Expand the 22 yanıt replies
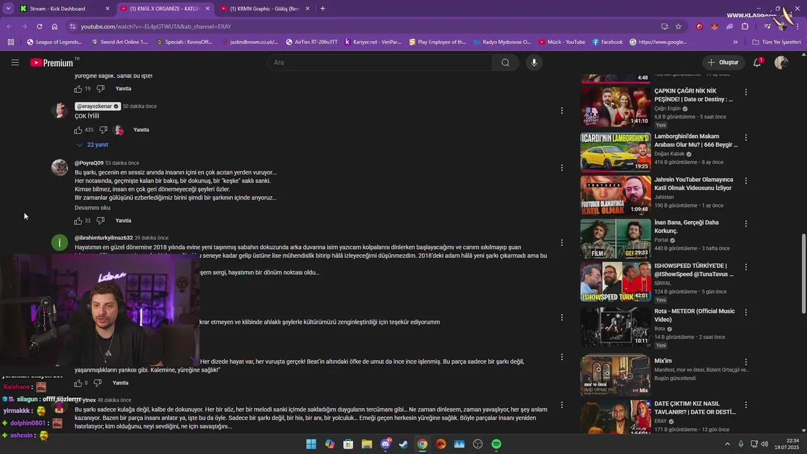 (92, 145)
